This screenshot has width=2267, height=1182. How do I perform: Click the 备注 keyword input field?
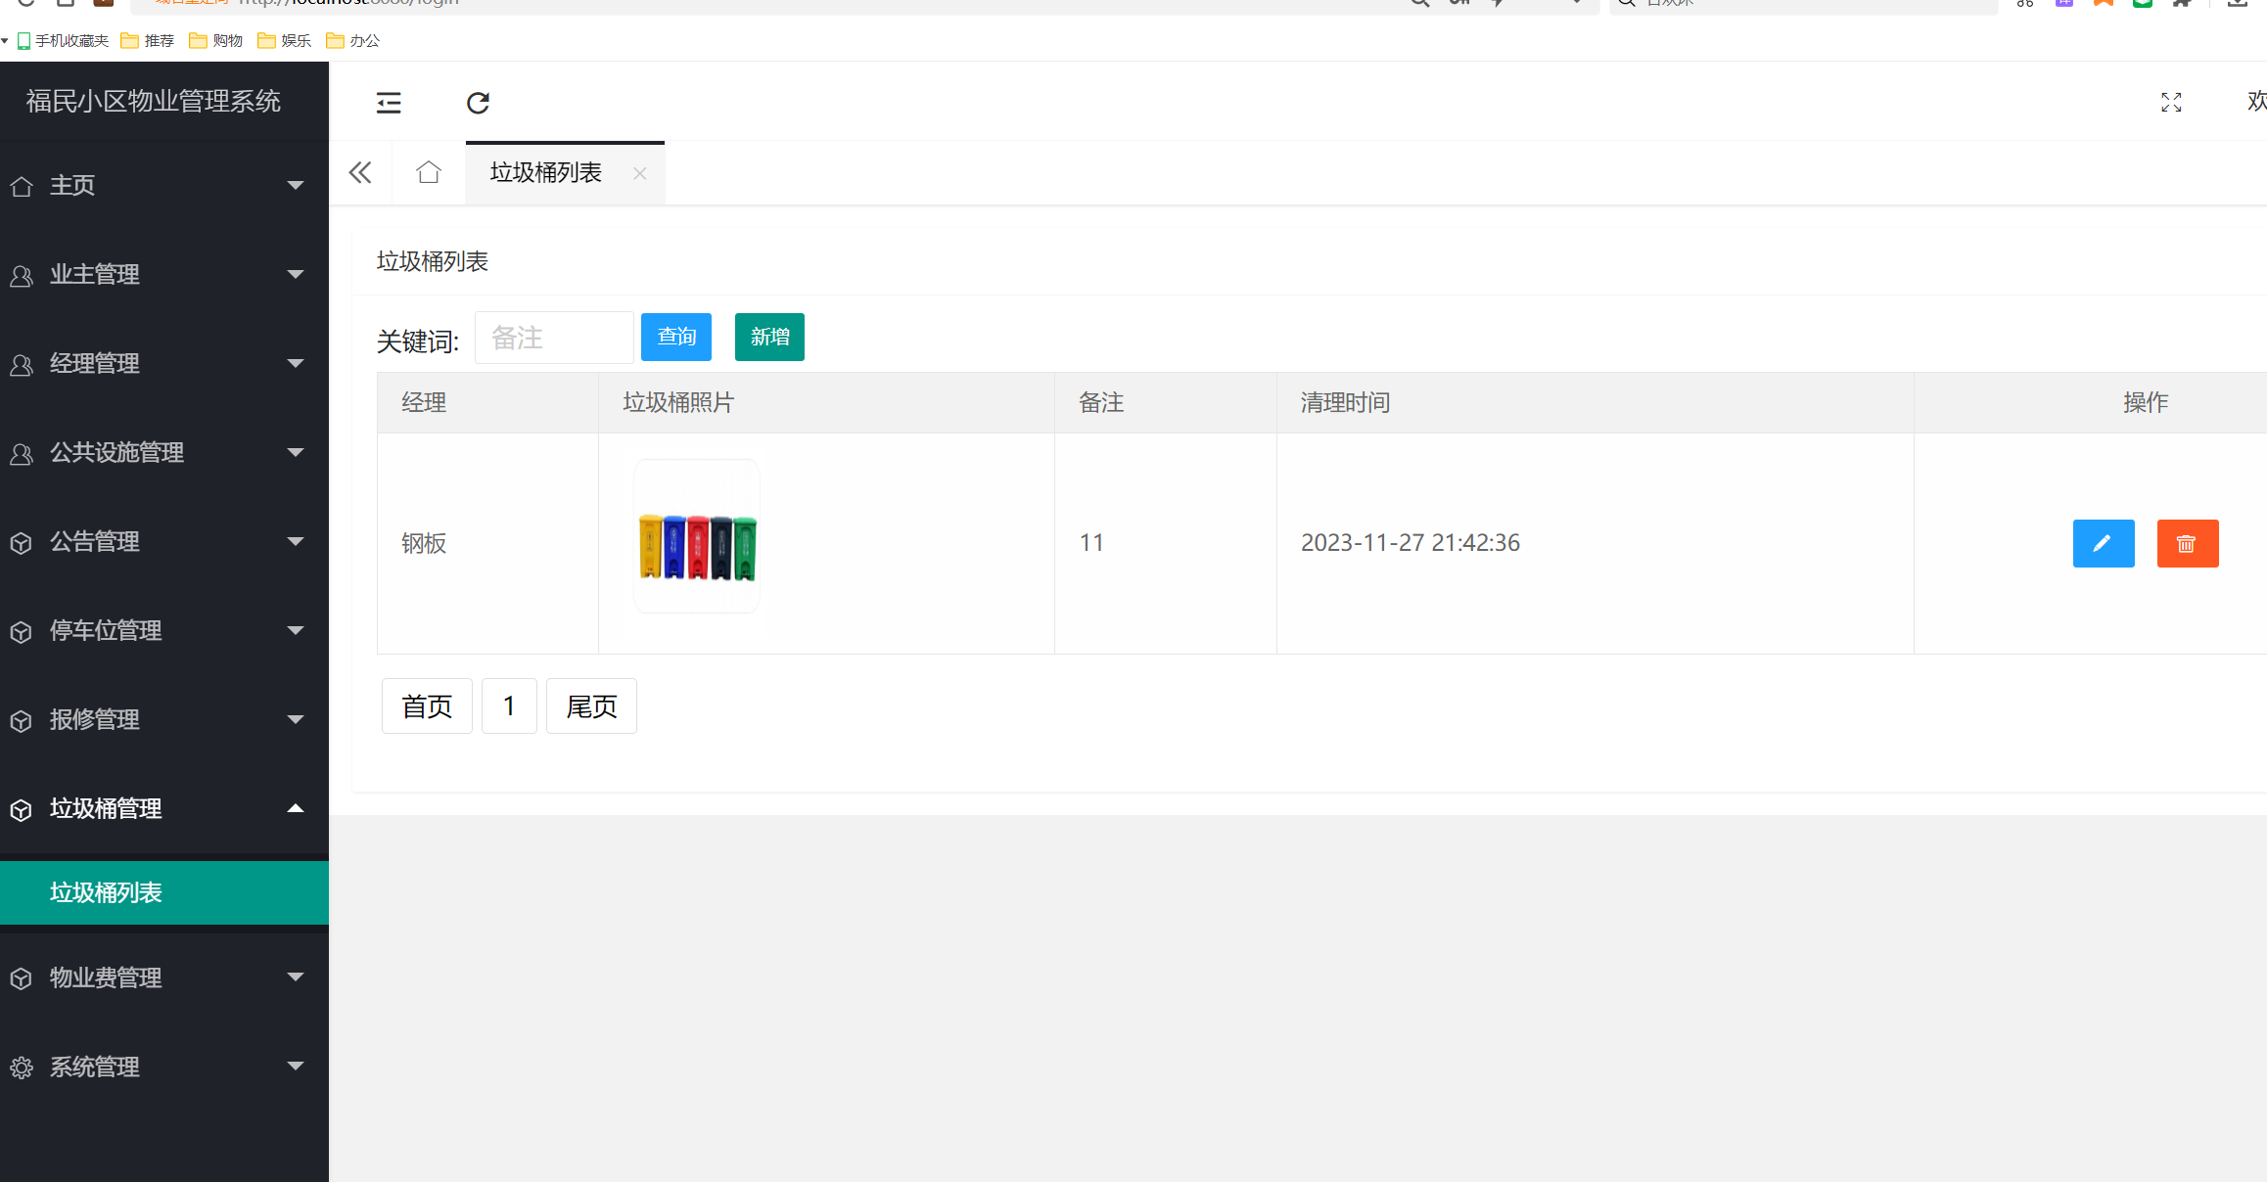[554, 337]
